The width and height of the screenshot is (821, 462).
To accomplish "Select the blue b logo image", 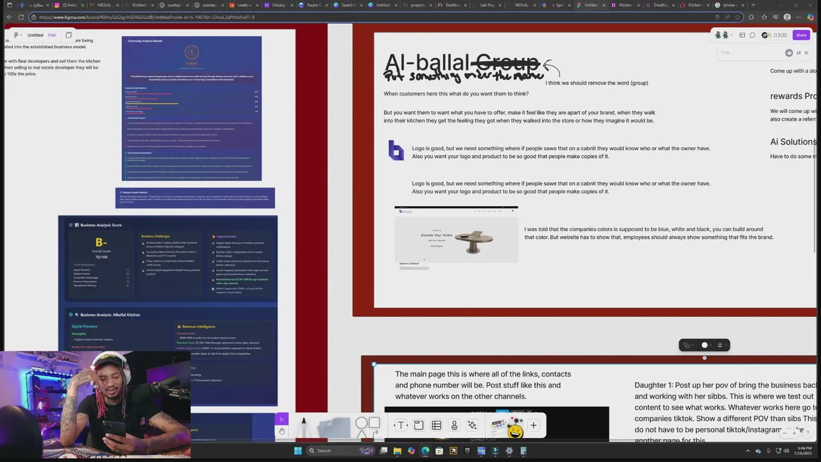I will tap(396, 150).
